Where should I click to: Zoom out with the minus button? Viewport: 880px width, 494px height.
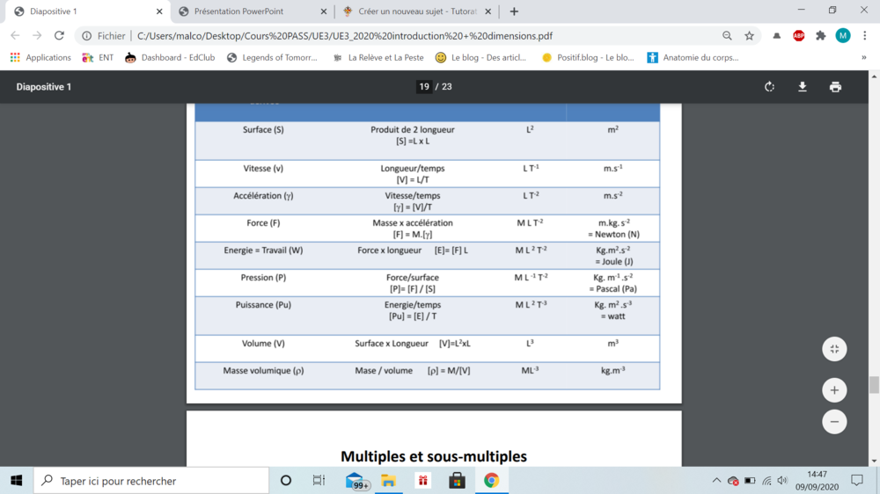pyautogui.click(x=834, y=422)
